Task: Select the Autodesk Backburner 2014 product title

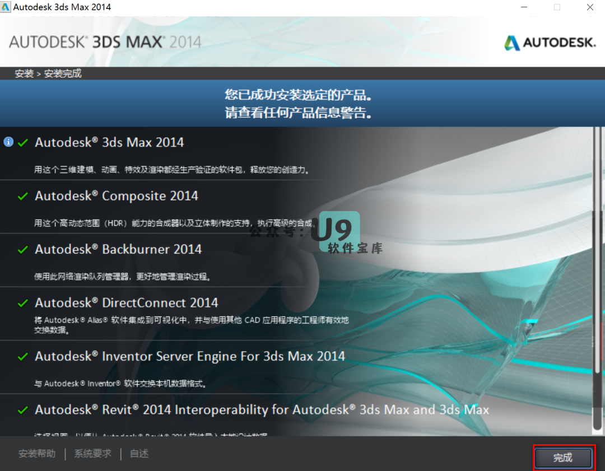Action: (x=118, y=249)
